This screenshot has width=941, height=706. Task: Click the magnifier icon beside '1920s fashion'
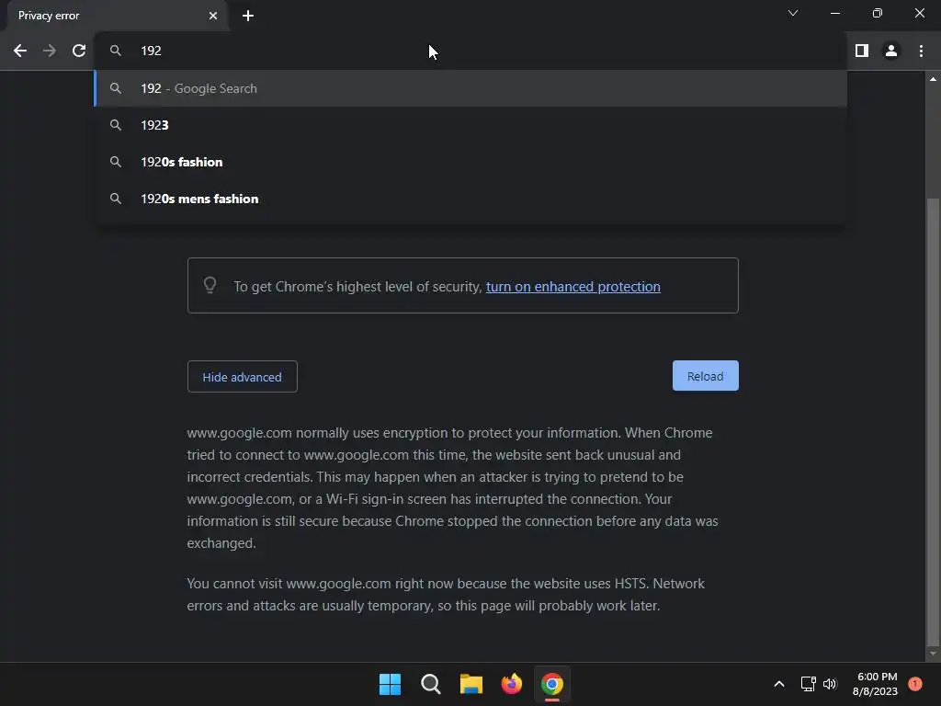click(116, 162)
